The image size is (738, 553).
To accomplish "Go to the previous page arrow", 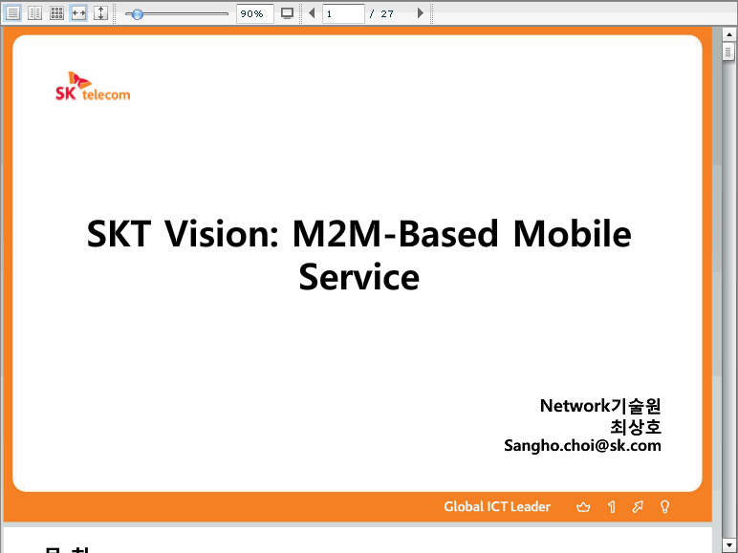I will [x=312, y=13].
